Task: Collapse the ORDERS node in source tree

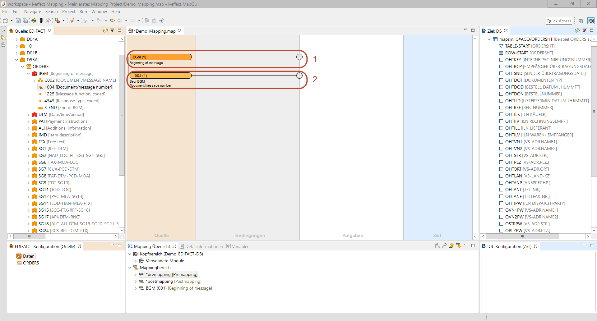Action: (23, 67)
